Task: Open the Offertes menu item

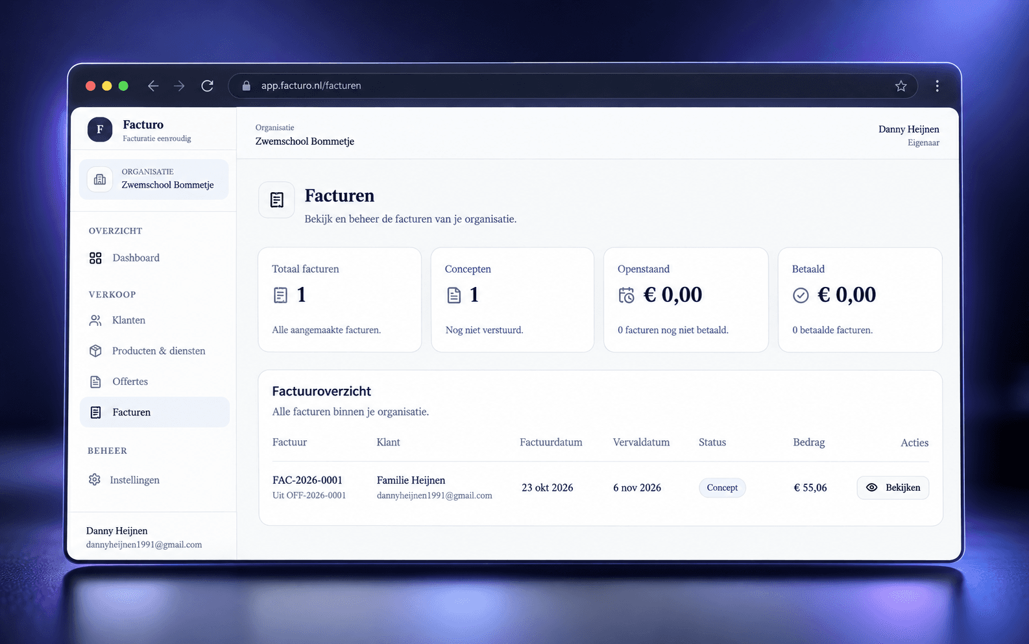Action: pyautogui.click(x=154, y=382)
